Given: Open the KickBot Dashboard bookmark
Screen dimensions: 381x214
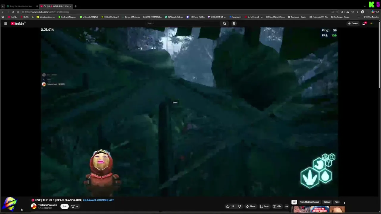Looking at the screenshot, I should pos(110,17).
